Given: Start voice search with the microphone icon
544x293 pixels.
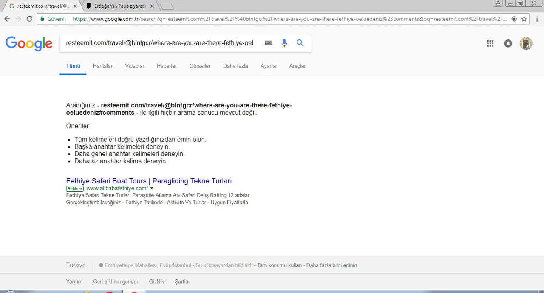Looking at the screenshot, I should 284,43.
